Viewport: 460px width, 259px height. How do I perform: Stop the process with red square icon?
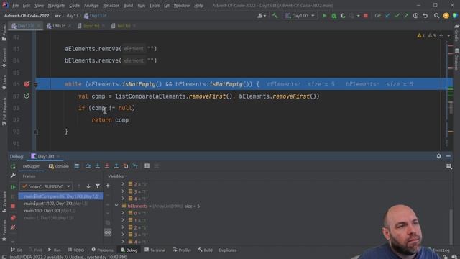pyautogui.click(x=366, y=16)
